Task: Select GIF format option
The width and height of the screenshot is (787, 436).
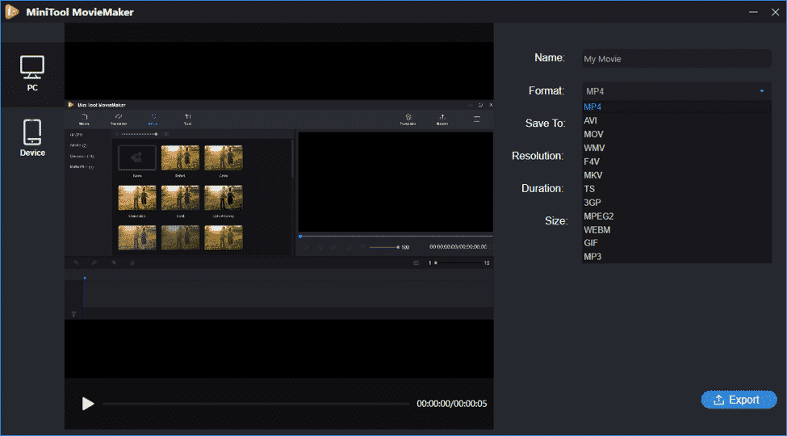Action: (x=676, y=242)
